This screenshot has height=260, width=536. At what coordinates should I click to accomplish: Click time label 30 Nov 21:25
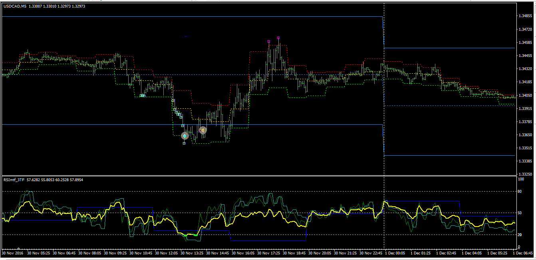pos(346,253)
